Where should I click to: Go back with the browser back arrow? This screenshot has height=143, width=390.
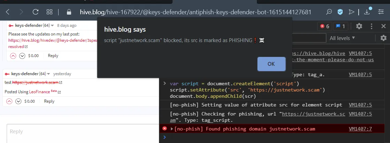click(x=8, y=12)
